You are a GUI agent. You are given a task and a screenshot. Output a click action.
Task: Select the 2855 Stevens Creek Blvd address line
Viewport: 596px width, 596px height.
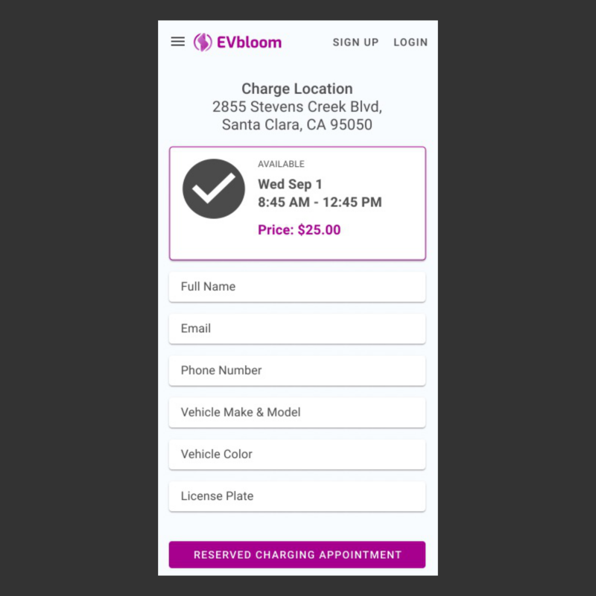(x=297, y=107)
